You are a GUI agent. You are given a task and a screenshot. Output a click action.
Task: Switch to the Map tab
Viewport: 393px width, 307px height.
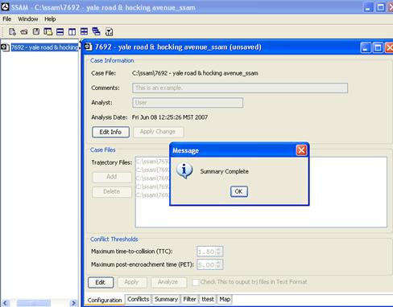[x=225, y=299]
